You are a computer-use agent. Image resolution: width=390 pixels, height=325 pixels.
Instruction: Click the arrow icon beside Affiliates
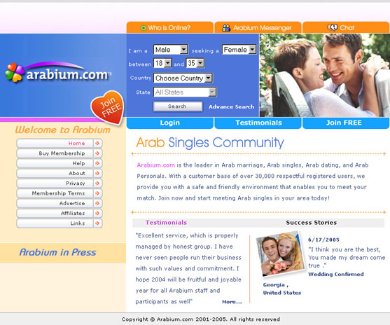click(97, 213)
